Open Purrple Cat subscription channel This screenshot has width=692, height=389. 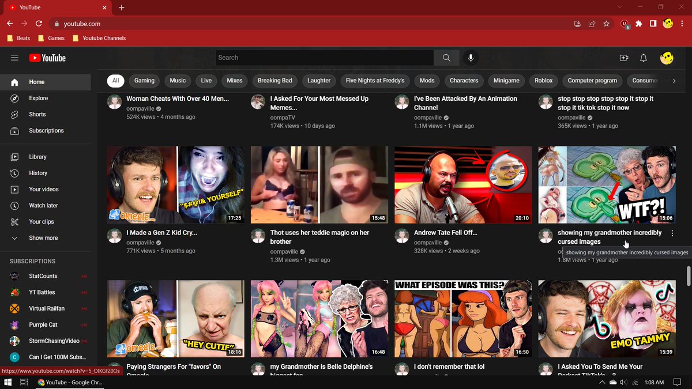(x=46, y=324)
